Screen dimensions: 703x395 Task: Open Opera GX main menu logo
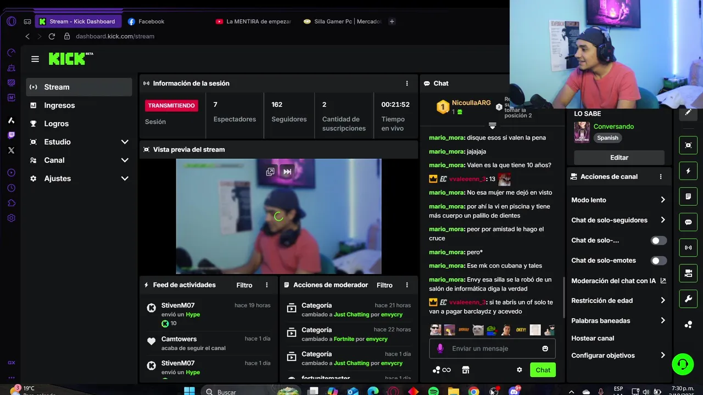(x=12, y=21)
